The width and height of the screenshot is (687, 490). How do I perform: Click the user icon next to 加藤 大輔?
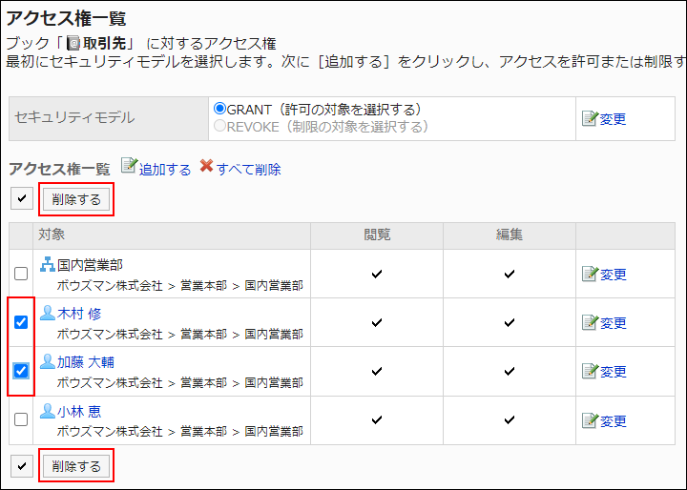click(48, 361)
